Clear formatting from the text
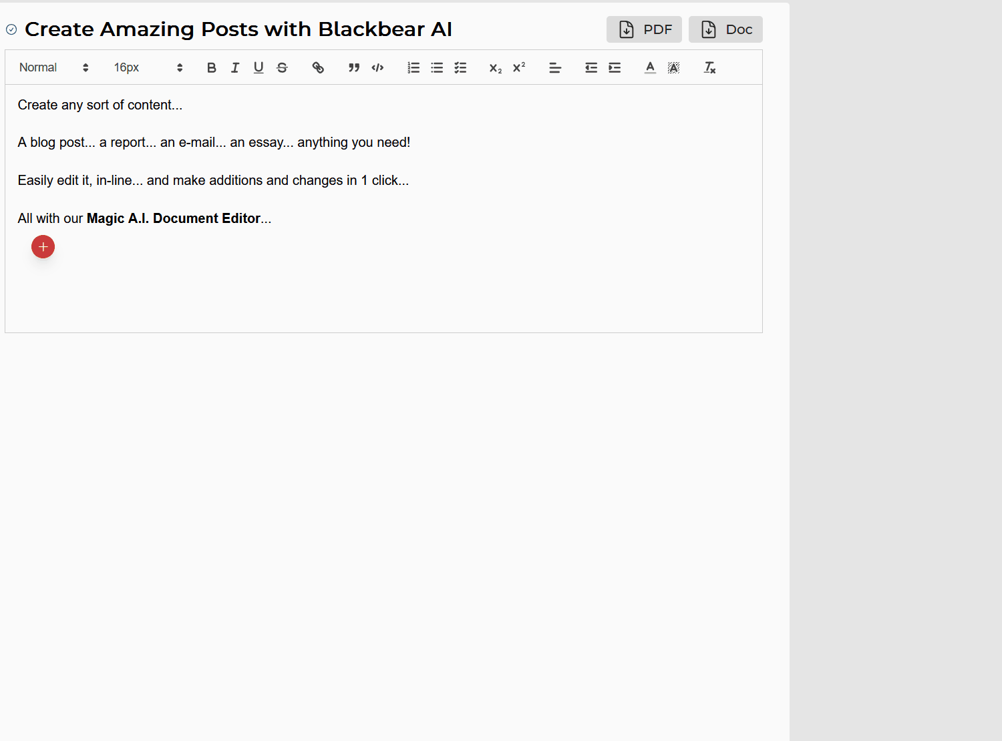This screenshot has height=741, width=1002. coord(709,67)
